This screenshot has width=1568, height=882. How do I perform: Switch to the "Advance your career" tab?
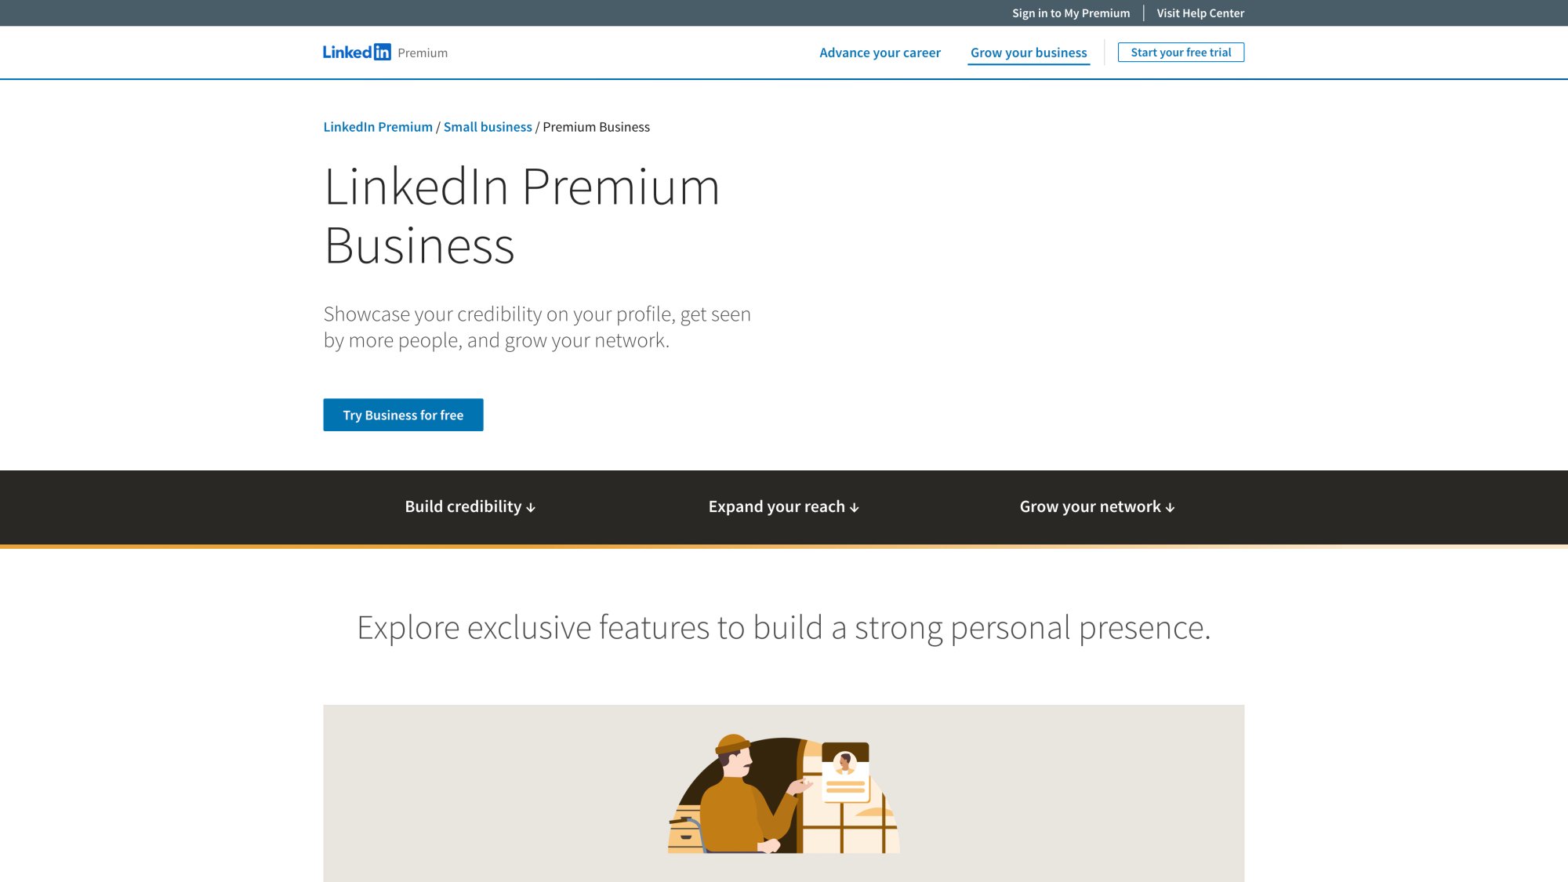pyautogui.click(x=880, y=53)
